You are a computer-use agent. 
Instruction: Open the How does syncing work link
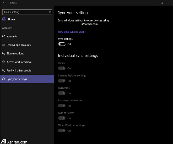(x=72, y=32)
